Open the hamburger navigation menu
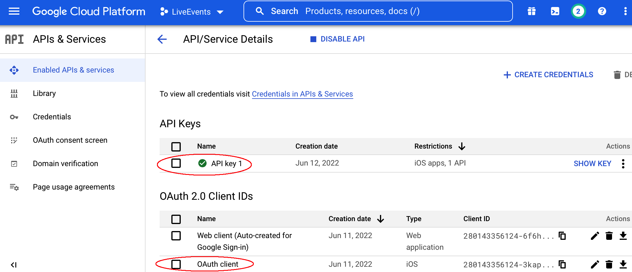 pyautogui.click(x=14, y=11)
